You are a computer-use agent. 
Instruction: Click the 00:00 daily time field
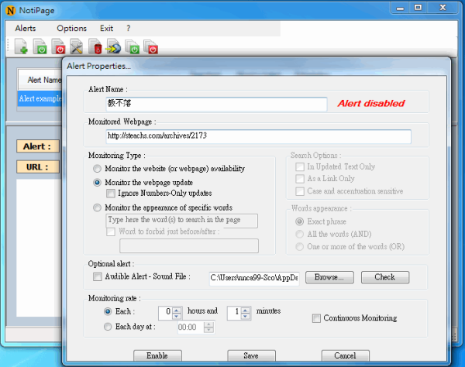click(x=191, y=328)
